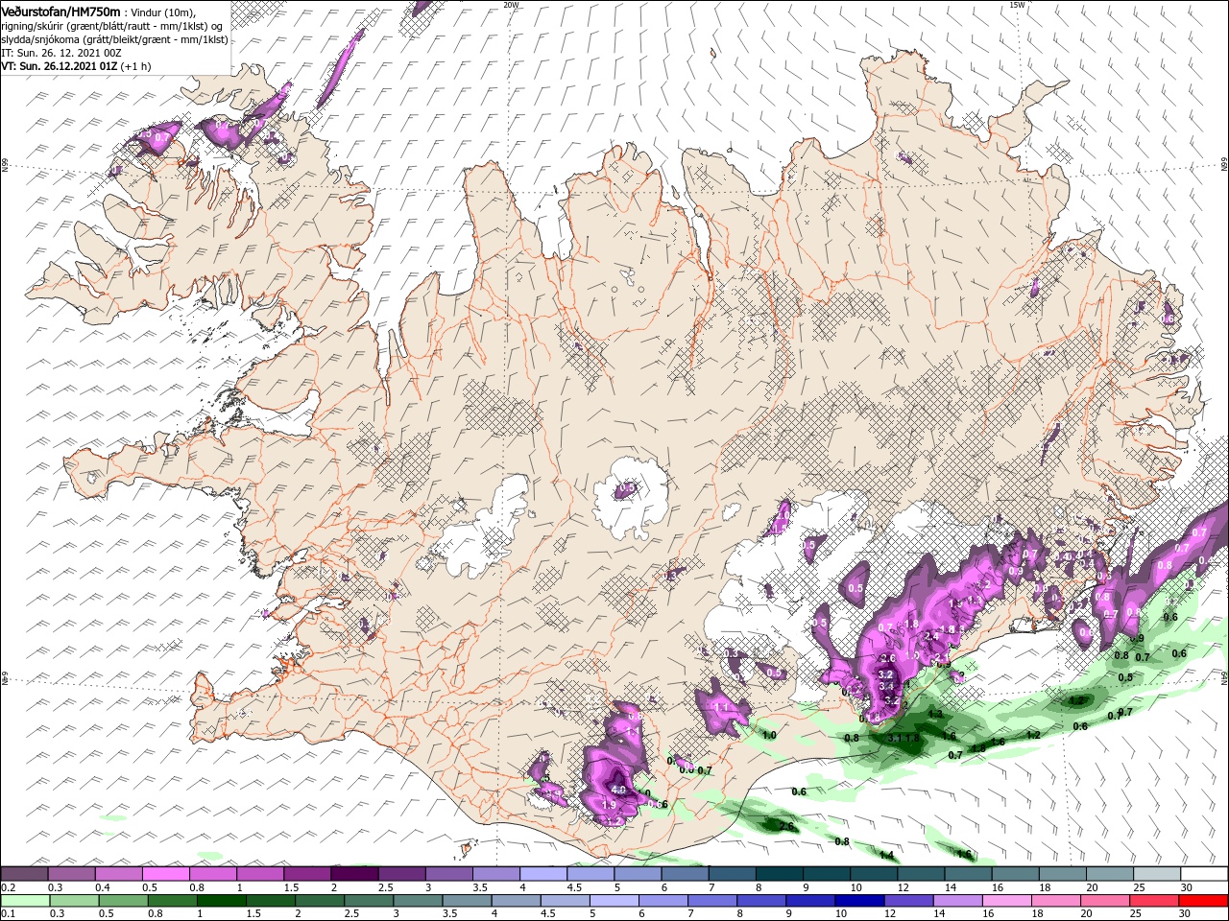Screen dimensions: 1229x921
Task: Click the upper scale swatch starting at 1
Action: pyautogui.click(x=259, y=874)
